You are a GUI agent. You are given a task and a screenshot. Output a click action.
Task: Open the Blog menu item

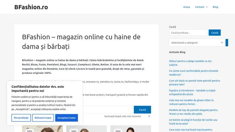pyautogui.click(x=215, y=7)
